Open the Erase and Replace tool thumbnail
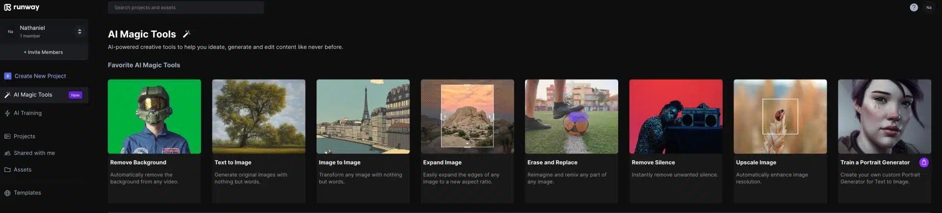 pyautogui.click(x=572, y=116)
